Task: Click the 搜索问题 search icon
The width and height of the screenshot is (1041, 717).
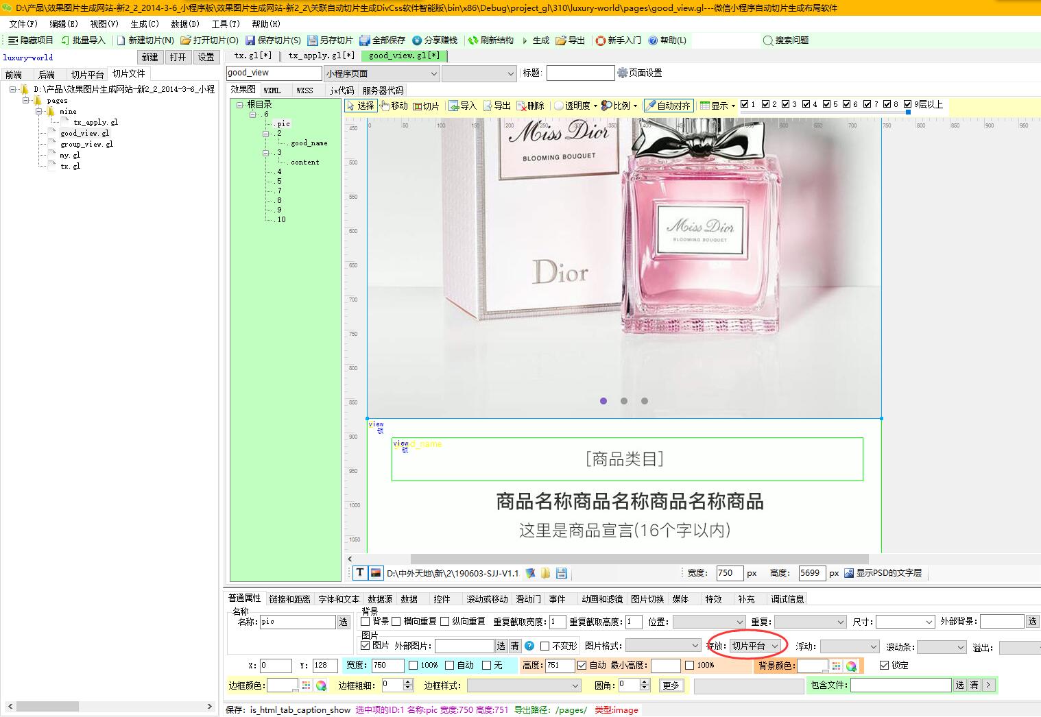Action: [768, 40]
